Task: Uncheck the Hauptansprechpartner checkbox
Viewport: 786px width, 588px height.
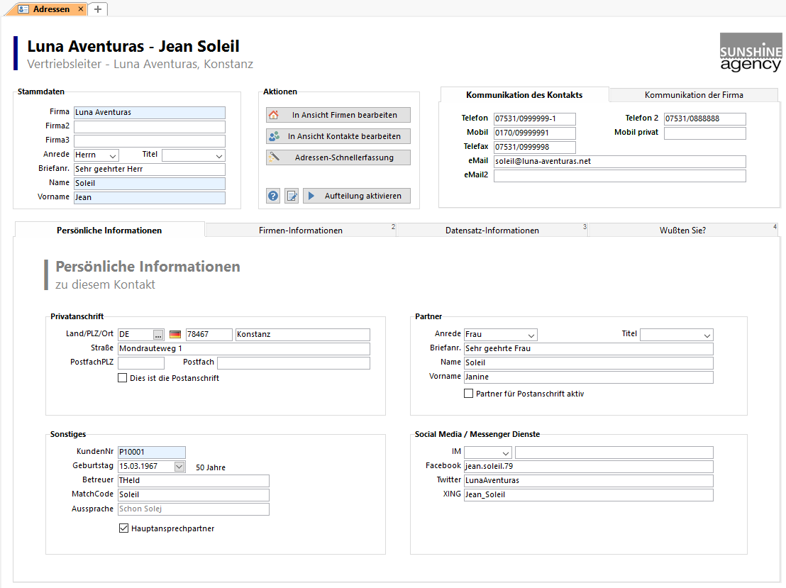Action: coord(124,528)
